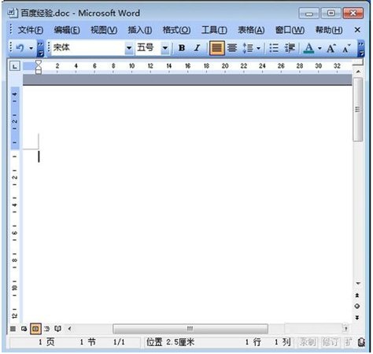The height and width of the screenshot is (354, 373).
Task: Expand the Formatting toolbar options chevron
Action: click(361, 49)
